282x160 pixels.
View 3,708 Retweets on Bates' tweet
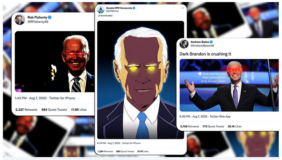point(189,126)
